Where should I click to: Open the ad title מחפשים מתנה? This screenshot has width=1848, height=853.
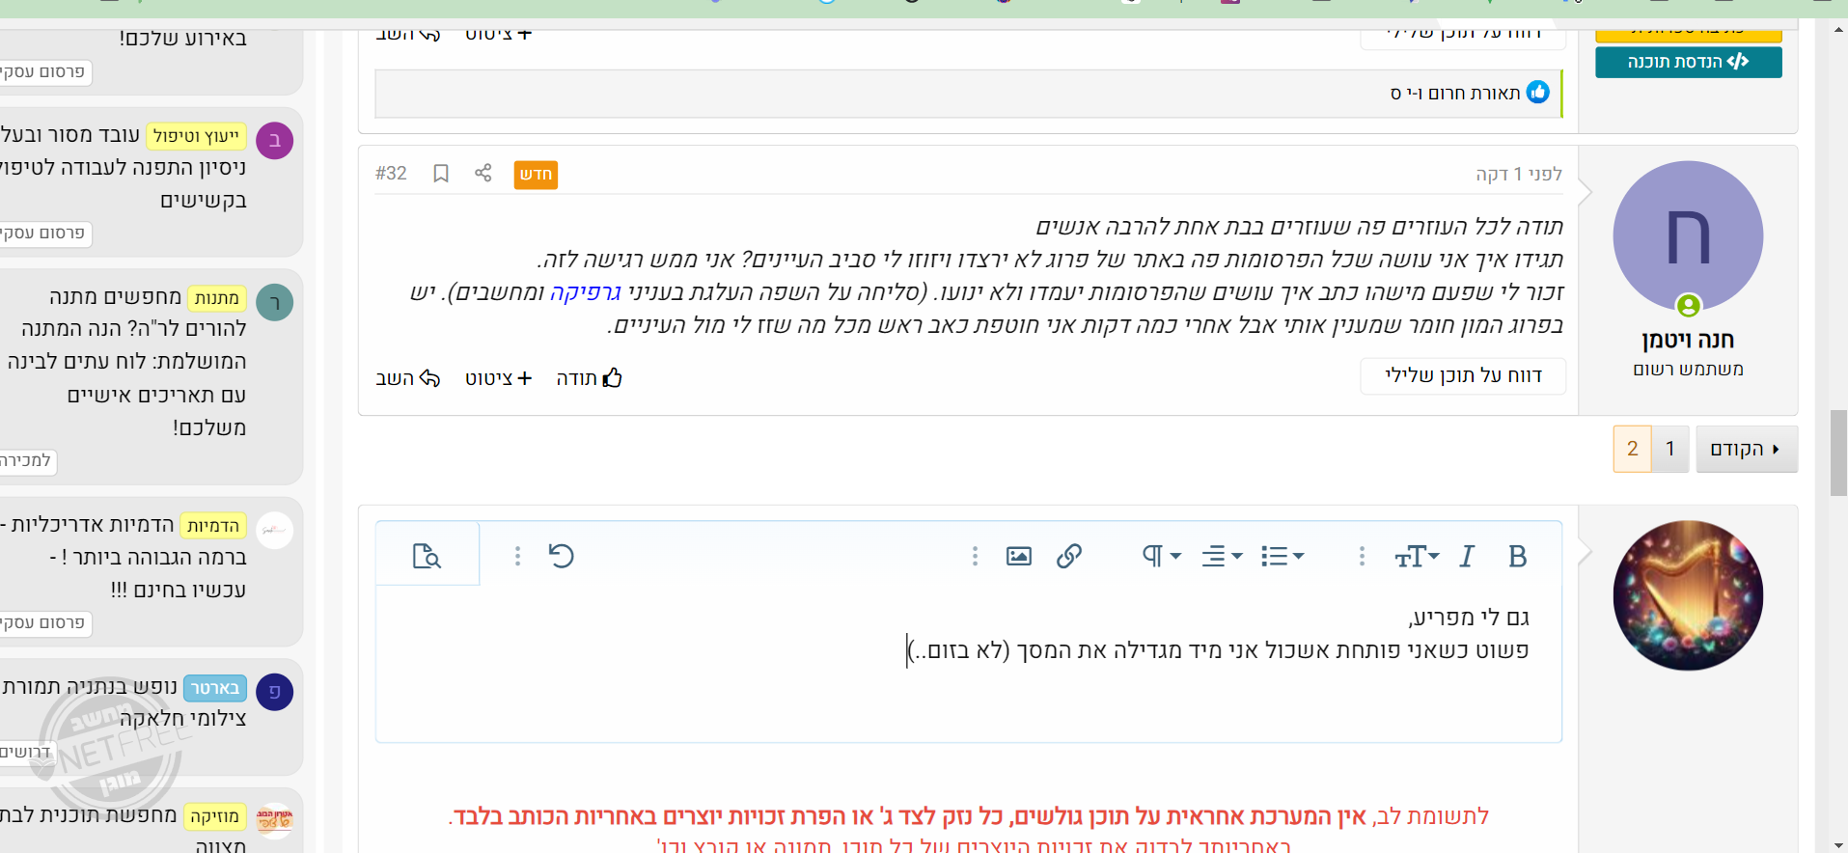[115, 296]
